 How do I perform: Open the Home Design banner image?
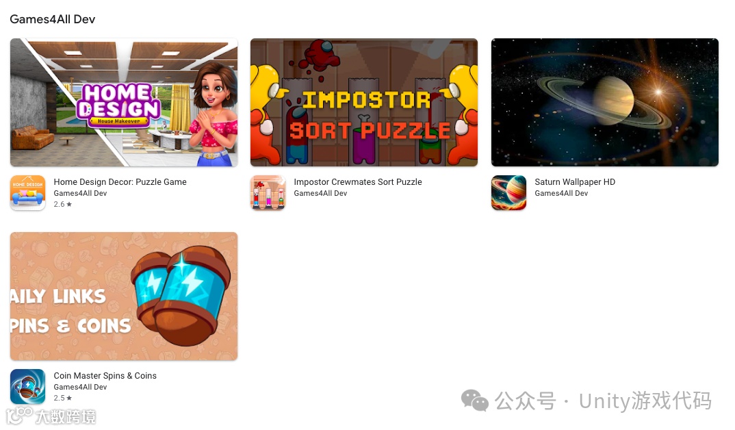124,102
